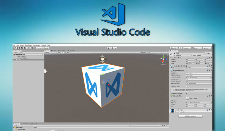Open the Cast Shadows dropdown
This screenshot has height=131, width=225.
point(199,80)
